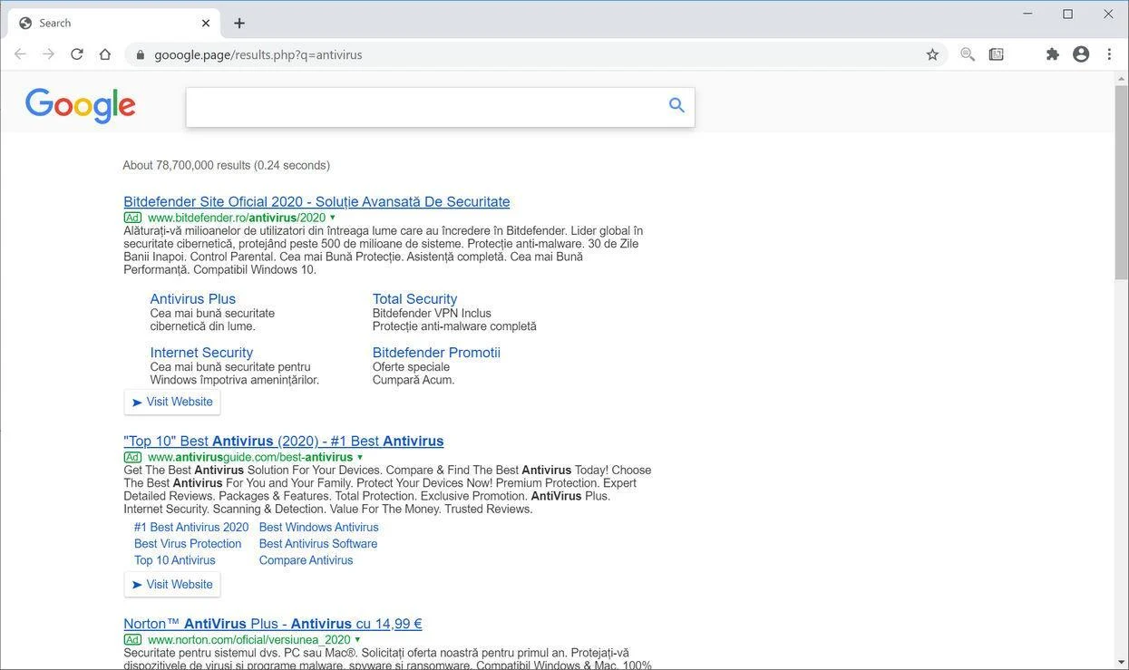Open Compare Antivirus link
Viewport: 1129px width, 670px height.
(307, 559)
